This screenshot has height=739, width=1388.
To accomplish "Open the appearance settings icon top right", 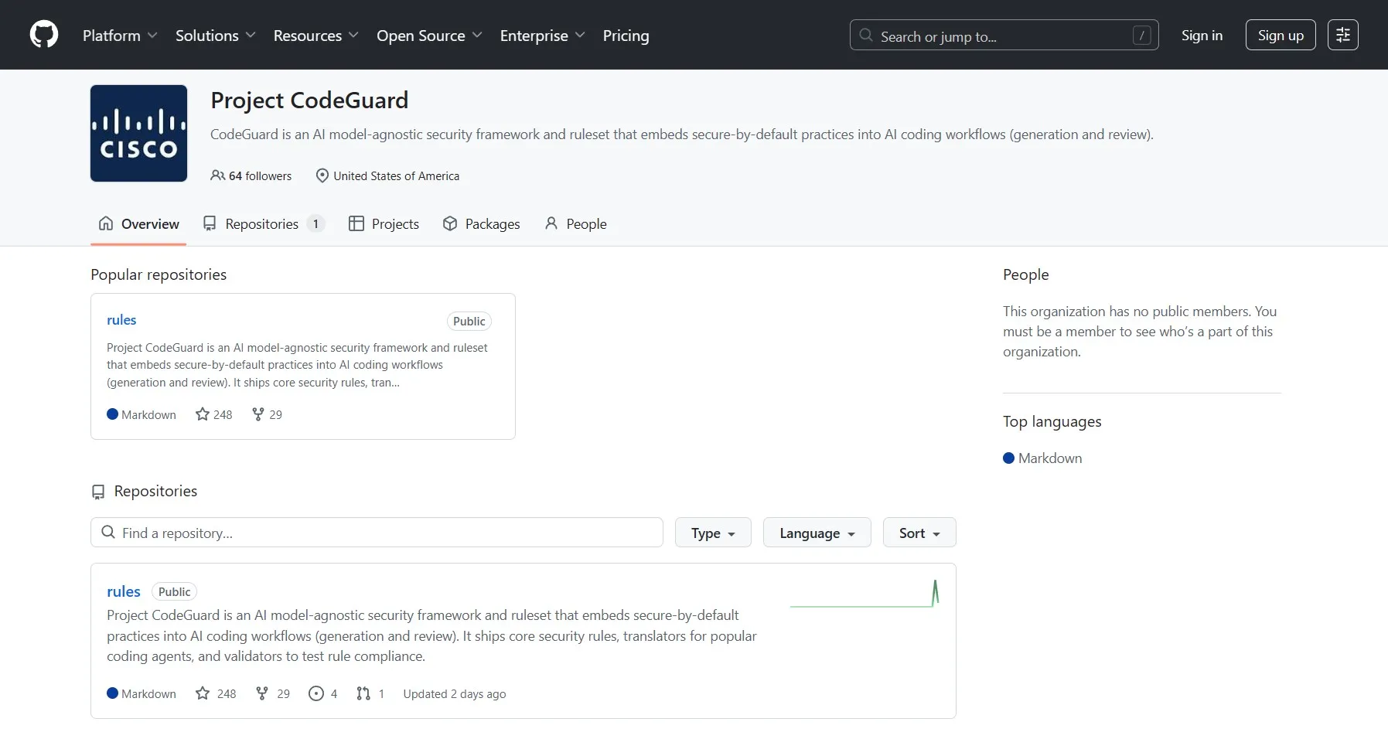I will pos(1343,34).
